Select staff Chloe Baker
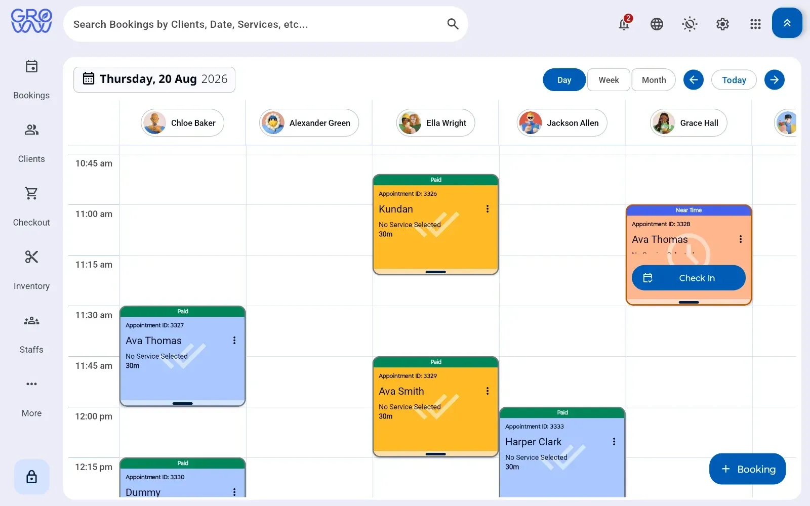This screenshot has width=810, height=506. 182,123
